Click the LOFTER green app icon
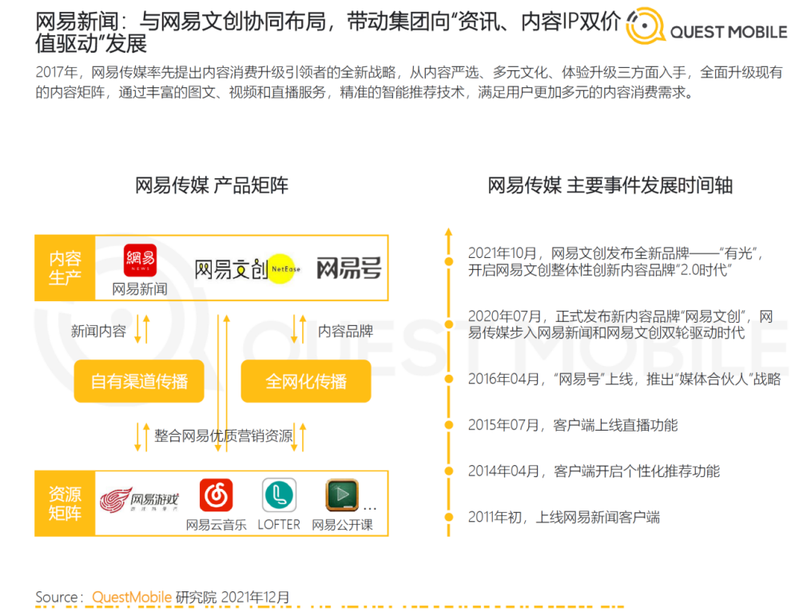This screenshot has width=795, height=612. (x=279, y=495)
